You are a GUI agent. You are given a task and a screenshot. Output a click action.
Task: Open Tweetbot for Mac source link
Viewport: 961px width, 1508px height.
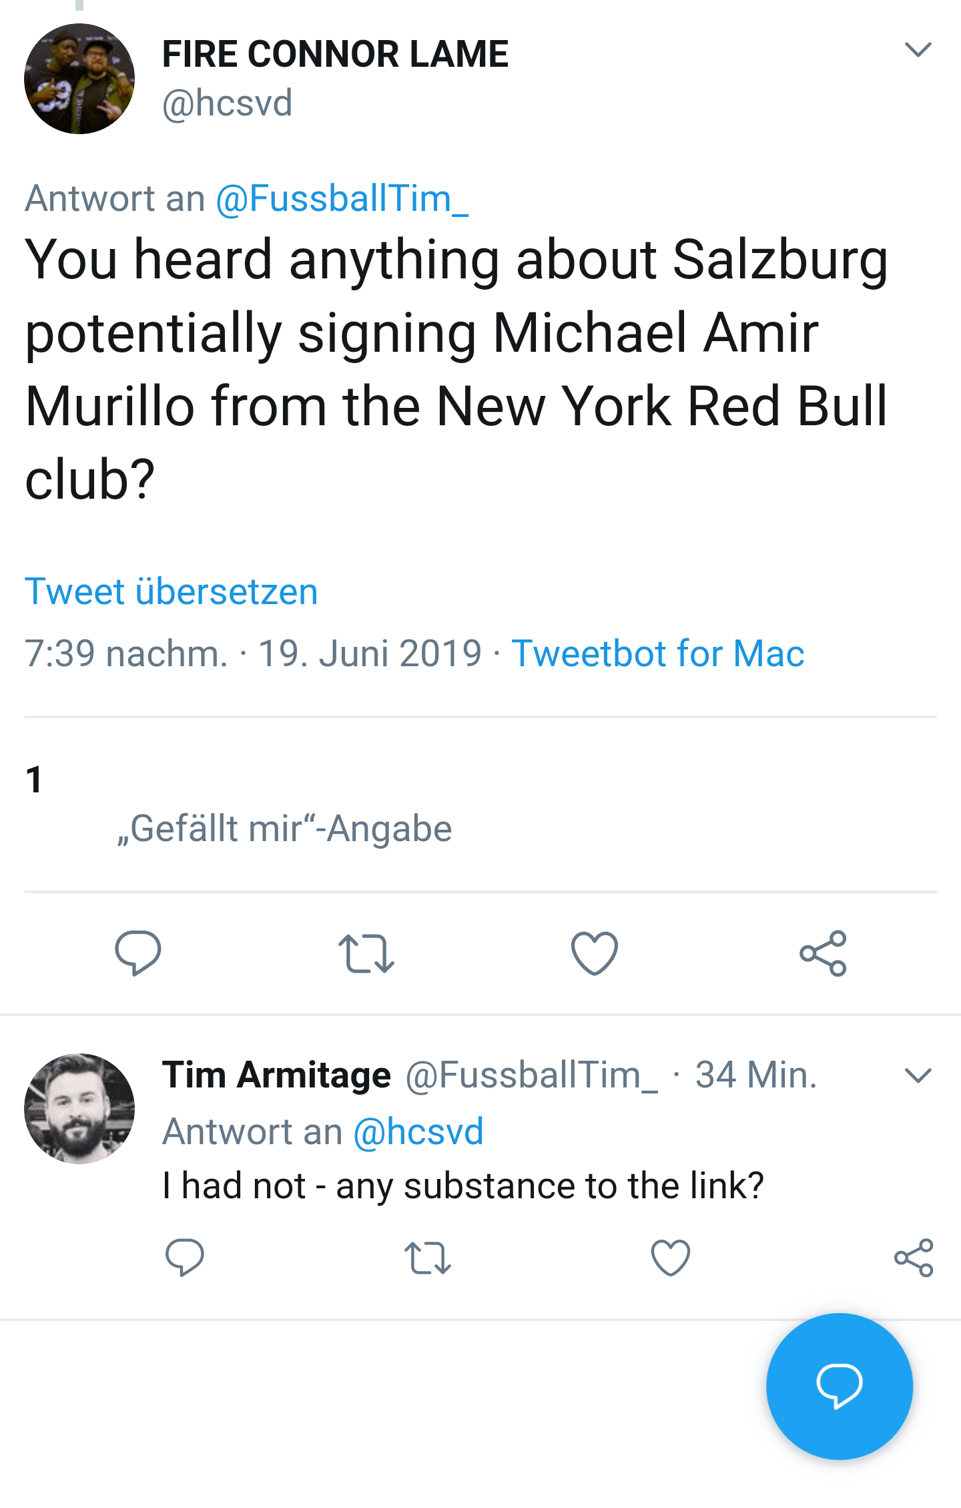658,653
